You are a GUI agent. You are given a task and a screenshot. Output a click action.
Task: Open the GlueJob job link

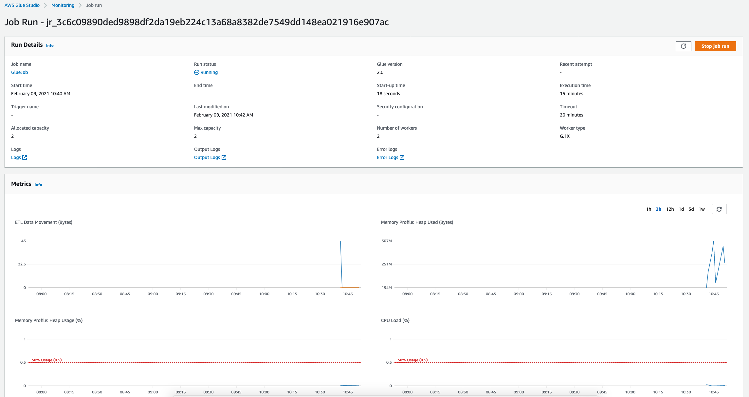[x=19, y=72]
